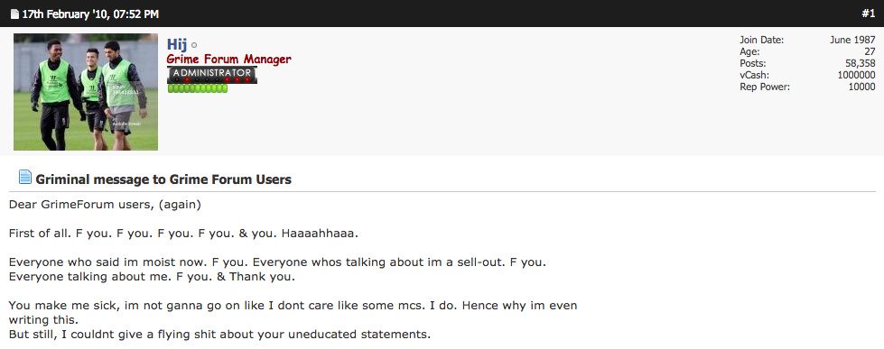The width and height of the screenshot is (884, 349).
Task: Open the #1 post permalink
Action: click(x=869, y=14)
